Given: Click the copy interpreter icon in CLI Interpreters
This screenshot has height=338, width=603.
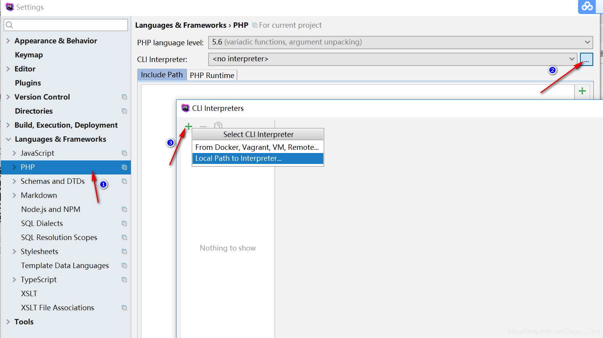Looking at the screenshot, I should pos(218,125).
